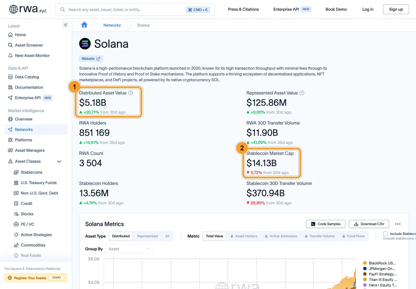Image resolution: width=416 pixels, height=289 pixels.
Task: Open Group By Asset dropdown
Action: (x=129, y=249)
